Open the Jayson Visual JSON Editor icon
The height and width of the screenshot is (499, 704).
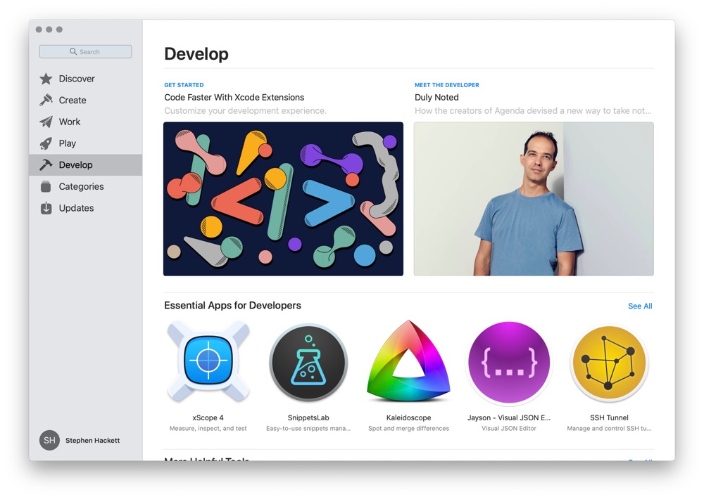pyautogui.click(x=509, y=363)
